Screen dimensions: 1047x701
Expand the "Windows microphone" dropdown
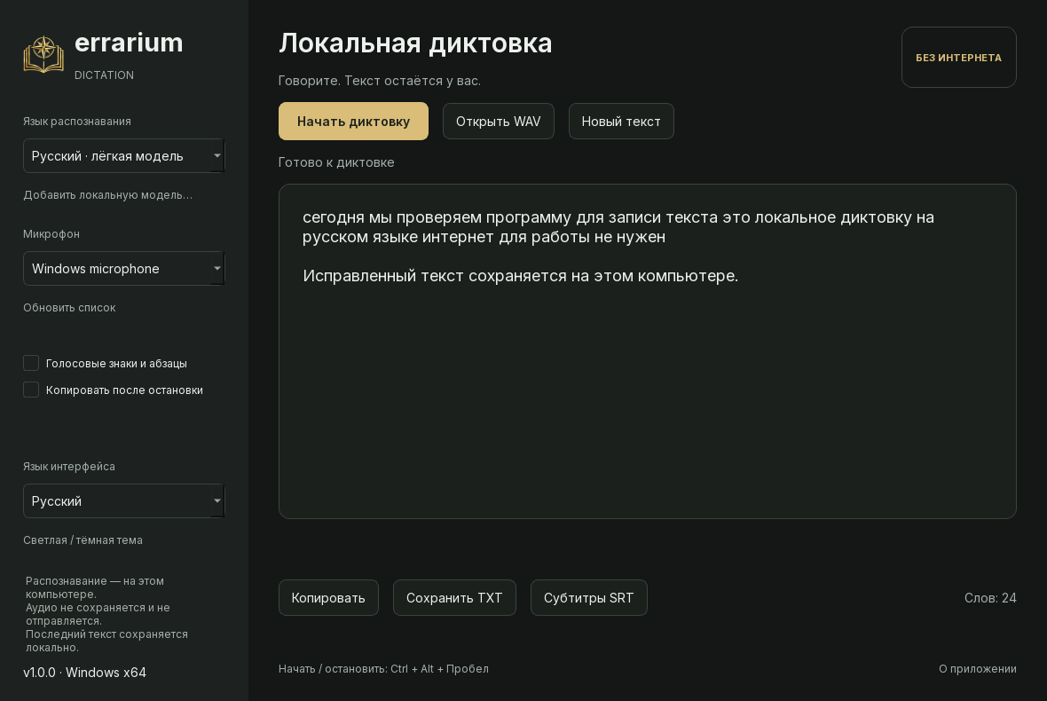point(123,268)
